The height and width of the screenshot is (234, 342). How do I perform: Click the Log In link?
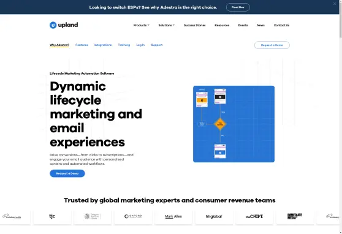pyautogui.click(x=140, y=45)
